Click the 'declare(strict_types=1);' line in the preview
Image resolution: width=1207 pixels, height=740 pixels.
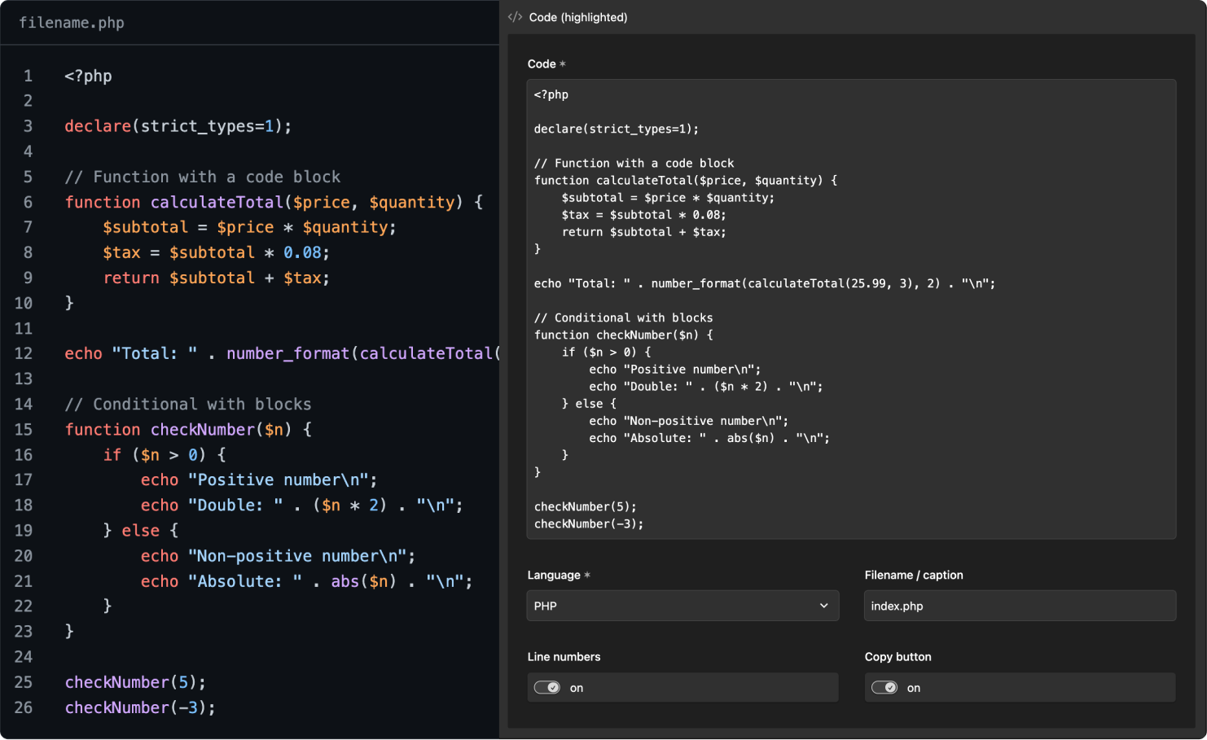pyautogui.click(x=178, y=126)
